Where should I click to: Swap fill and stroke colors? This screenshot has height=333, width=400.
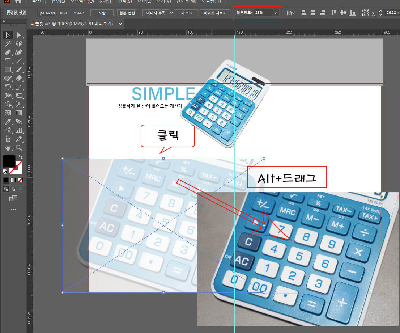tap(21, 157)
